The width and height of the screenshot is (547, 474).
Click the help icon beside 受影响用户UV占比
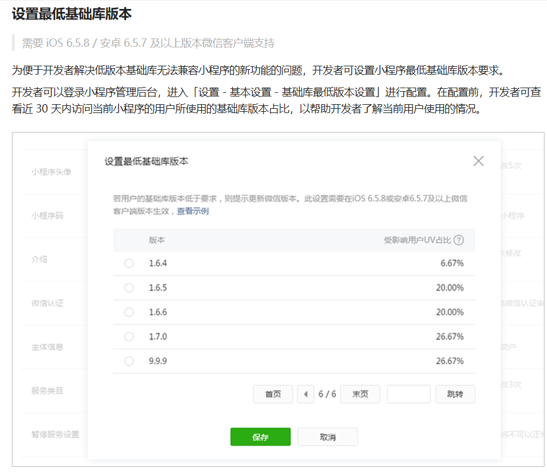458,240
